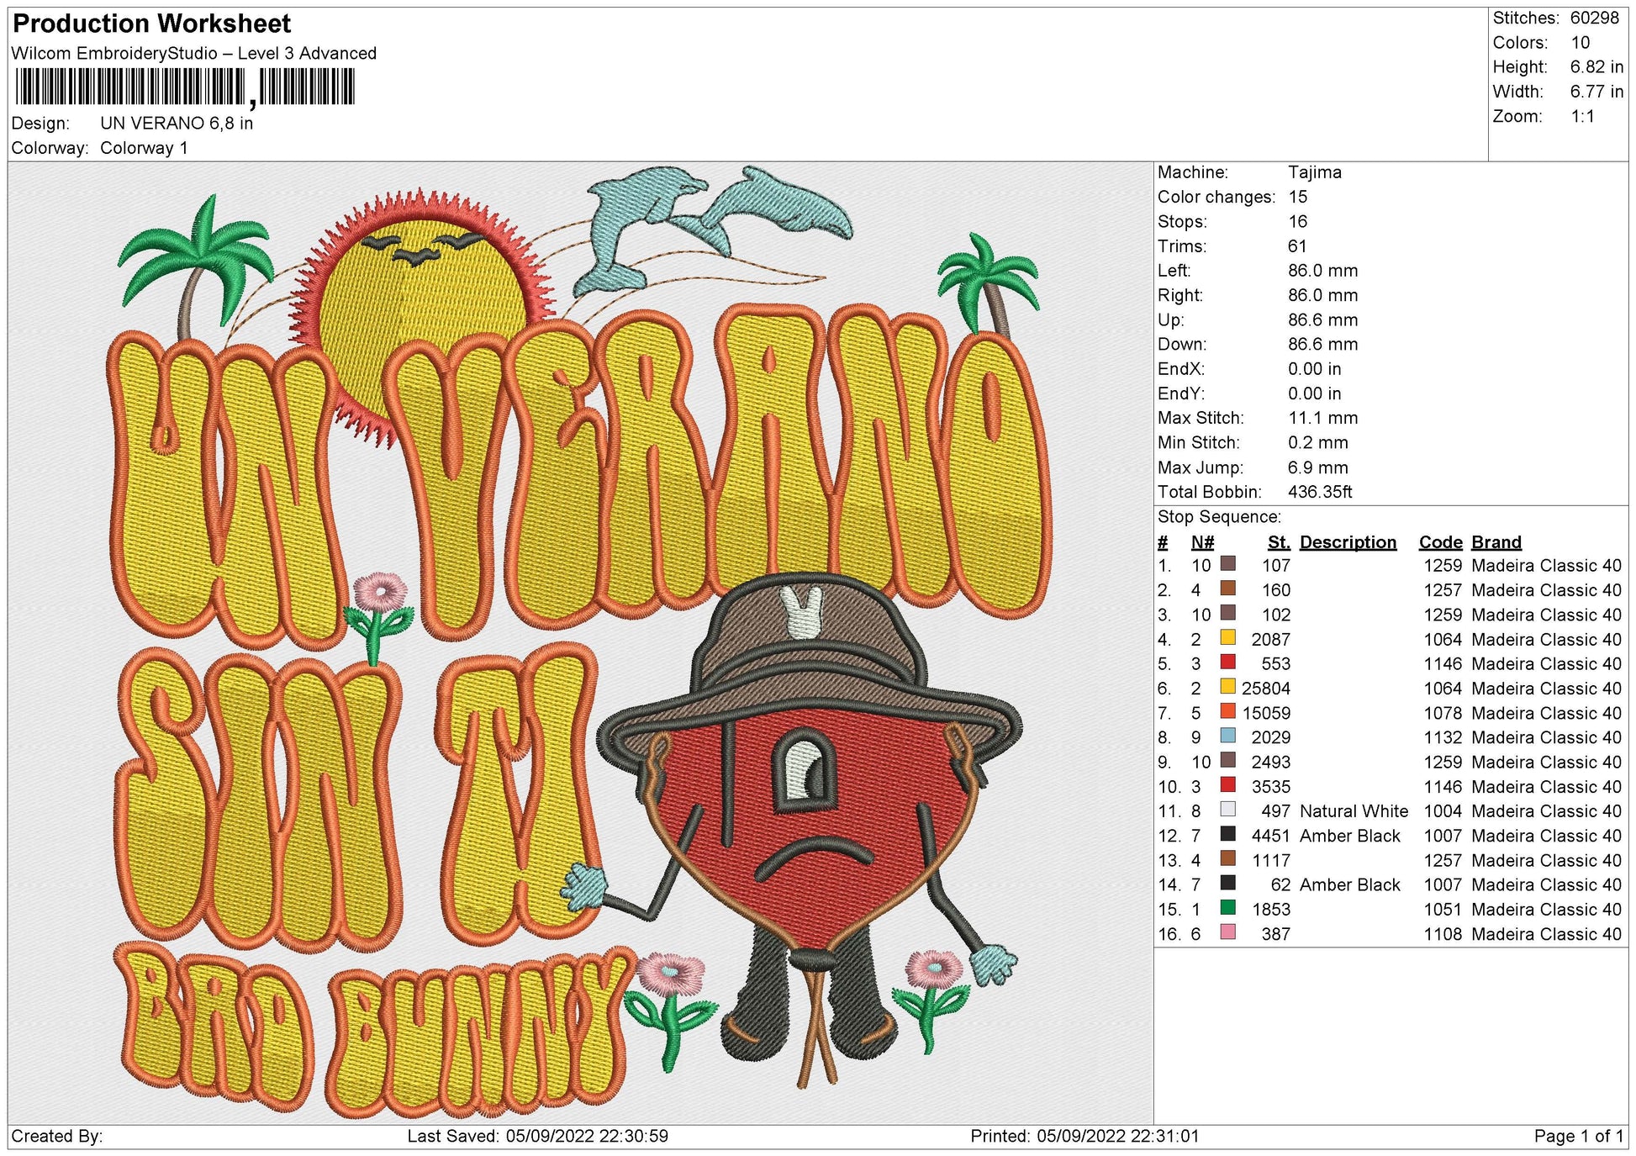Select the EndY value "0.00 in"
Viewport: 1636px width, 1156px height.
pos(1315,393)
